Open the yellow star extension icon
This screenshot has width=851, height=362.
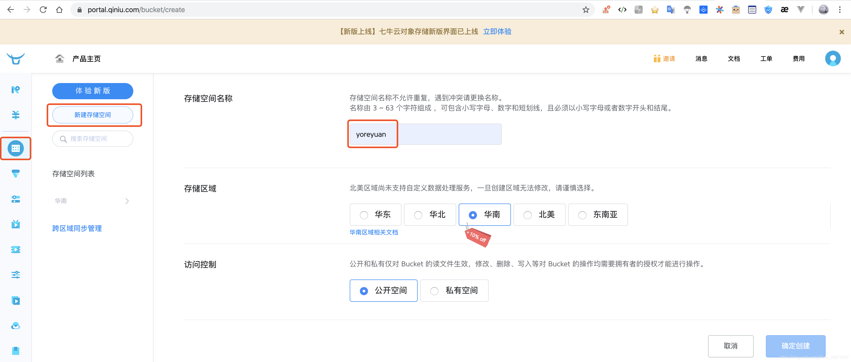654,10
